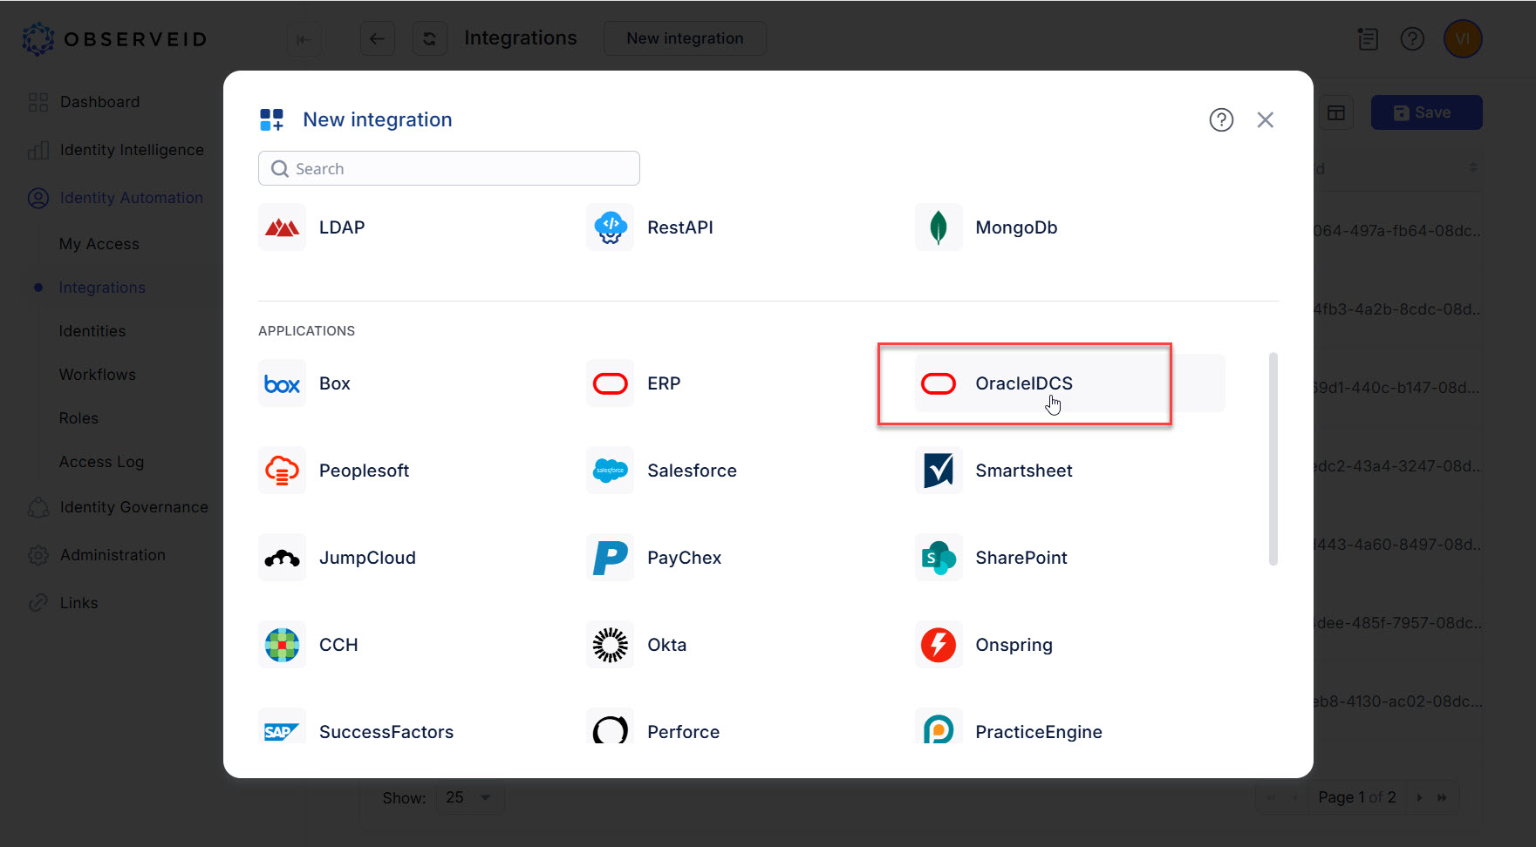
Task: Open the New integration button in the header
Action: coord(684,37)
